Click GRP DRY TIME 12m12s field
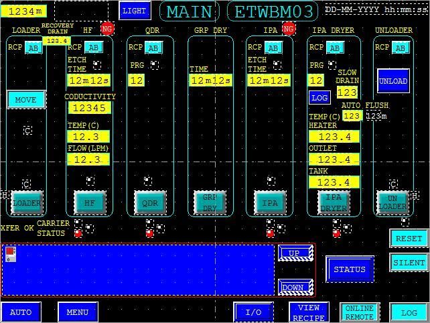Viewport: 430px width, 323px height. (x=211, y=80)
